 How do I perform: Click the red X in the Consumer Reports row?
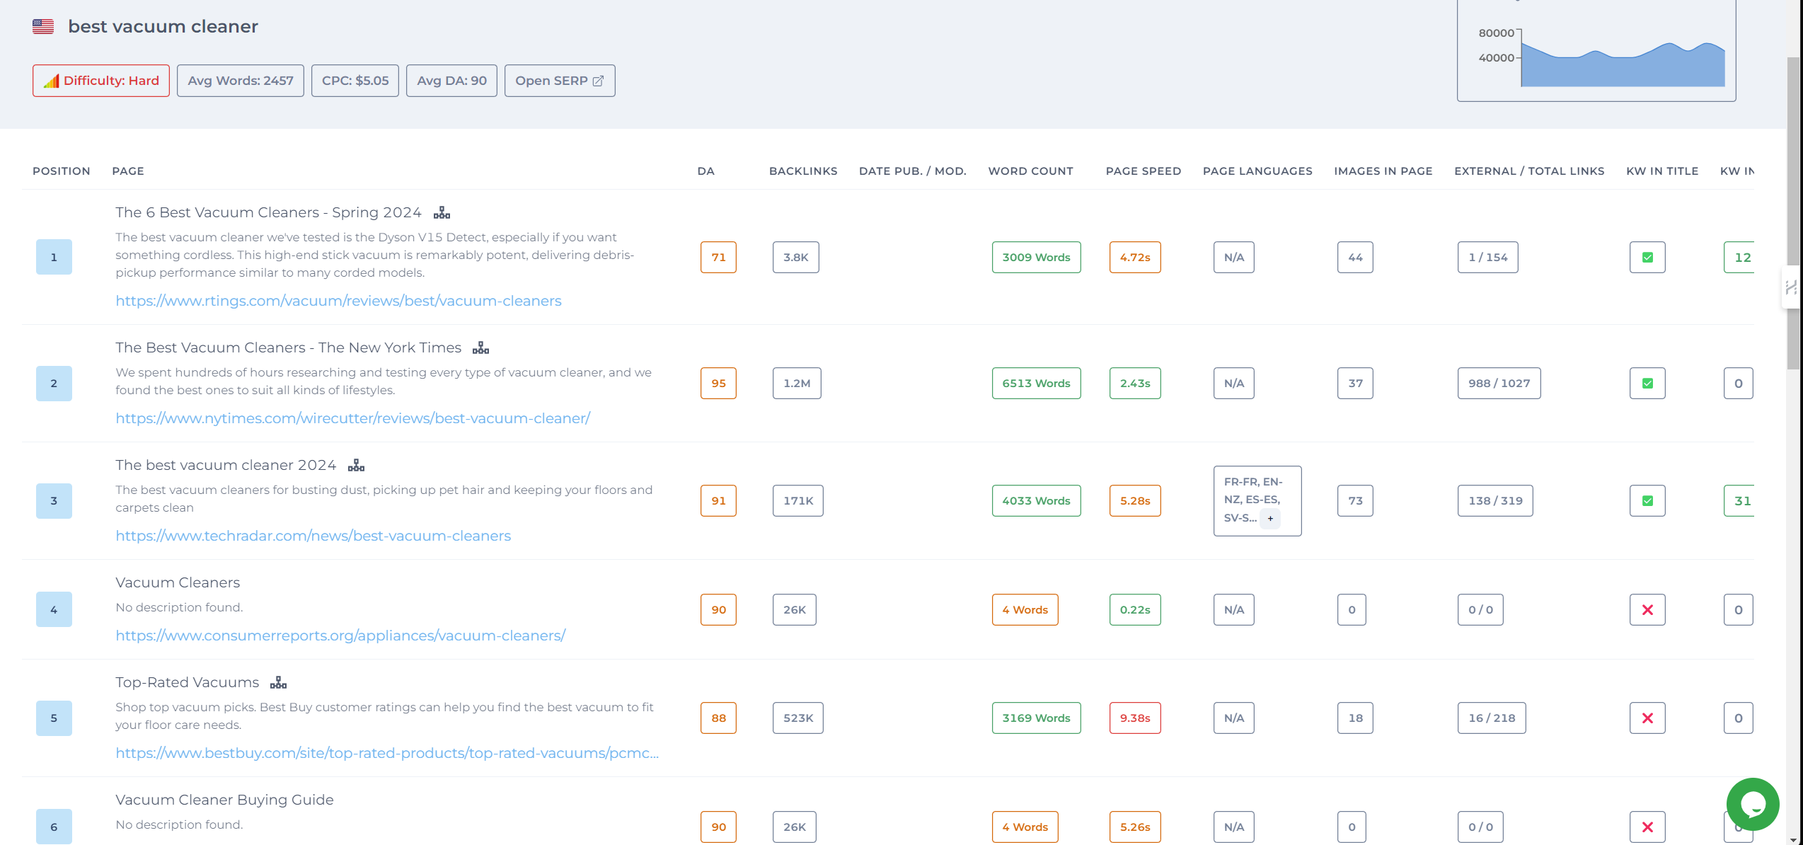click(x=1647, y=609)
